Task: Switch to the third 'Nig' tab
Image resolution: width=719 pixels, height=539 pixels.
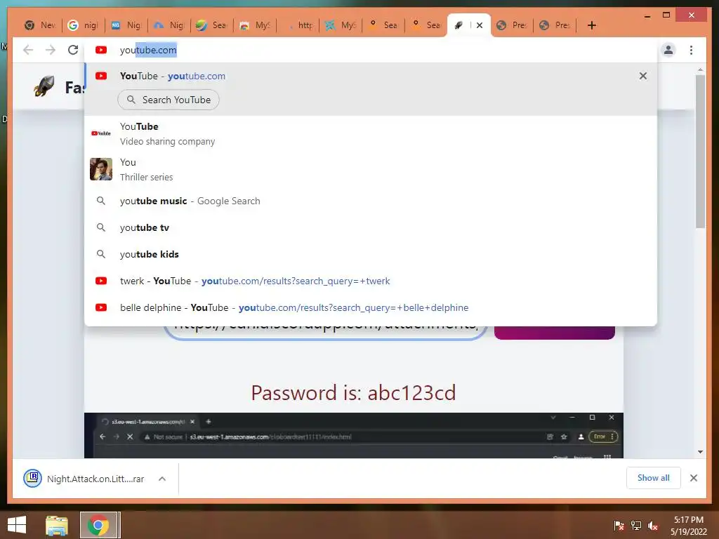Action: coord(126,25)
